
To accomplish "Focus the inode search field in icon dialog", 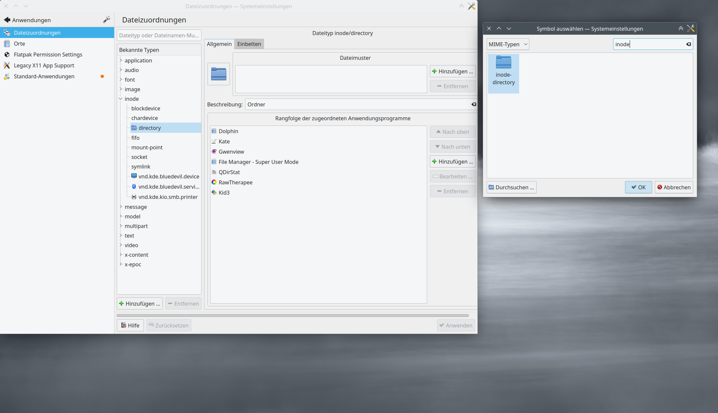I will [653, 44].
